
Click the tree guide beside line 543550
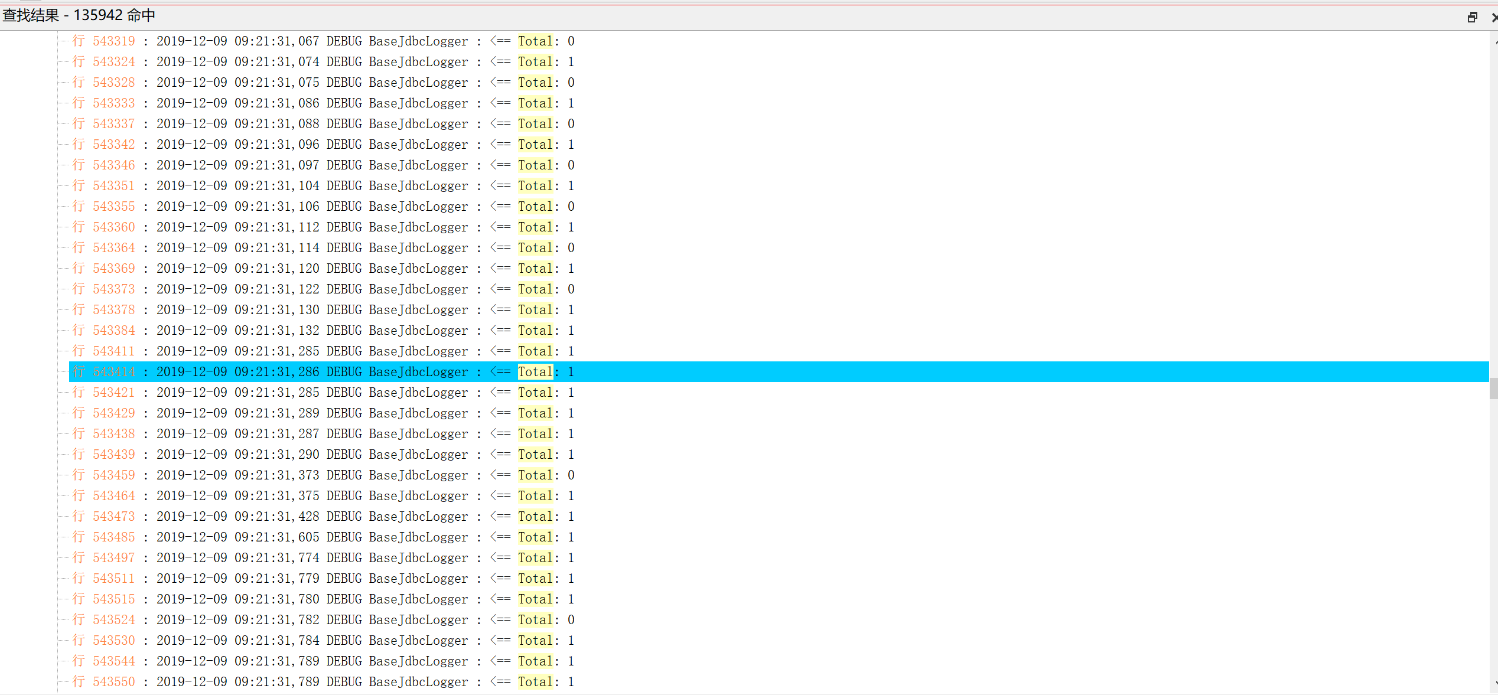click(63, 681)
